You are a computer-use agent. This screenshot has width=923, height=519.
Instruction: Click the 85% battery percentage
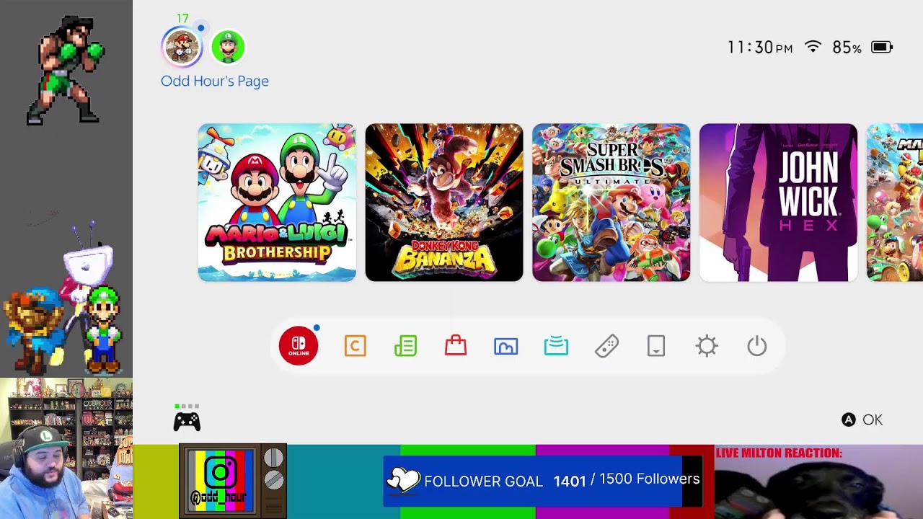[x=847, y=48]
